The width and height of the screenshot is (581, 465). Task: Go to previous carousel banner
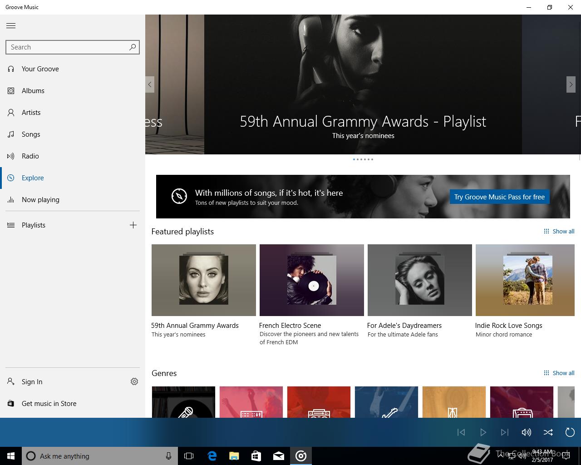coord(150,84)
